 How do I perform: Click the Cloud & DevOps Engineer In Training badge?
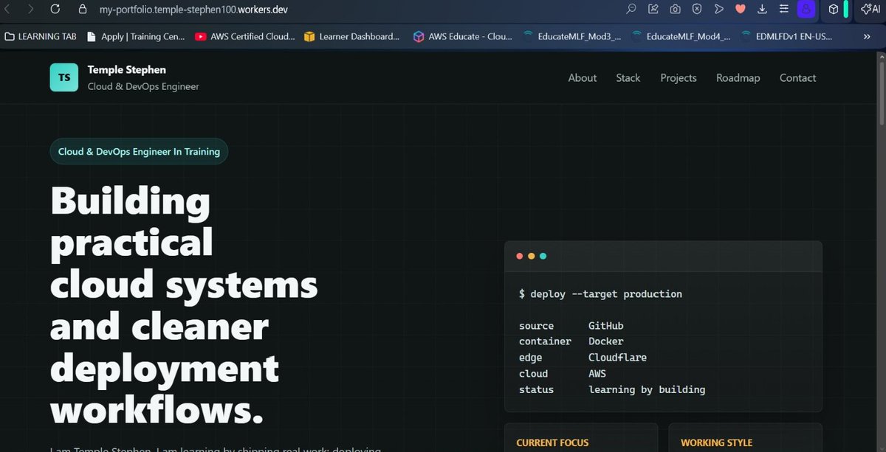[139, 151]
